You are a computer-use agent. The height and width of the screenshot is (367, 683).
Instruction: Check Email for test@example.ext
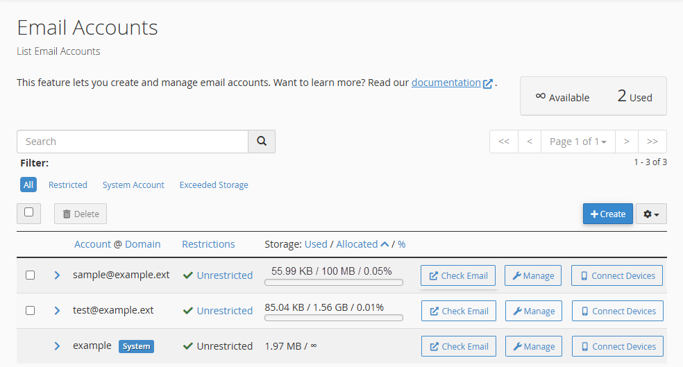tap(458, 311)
